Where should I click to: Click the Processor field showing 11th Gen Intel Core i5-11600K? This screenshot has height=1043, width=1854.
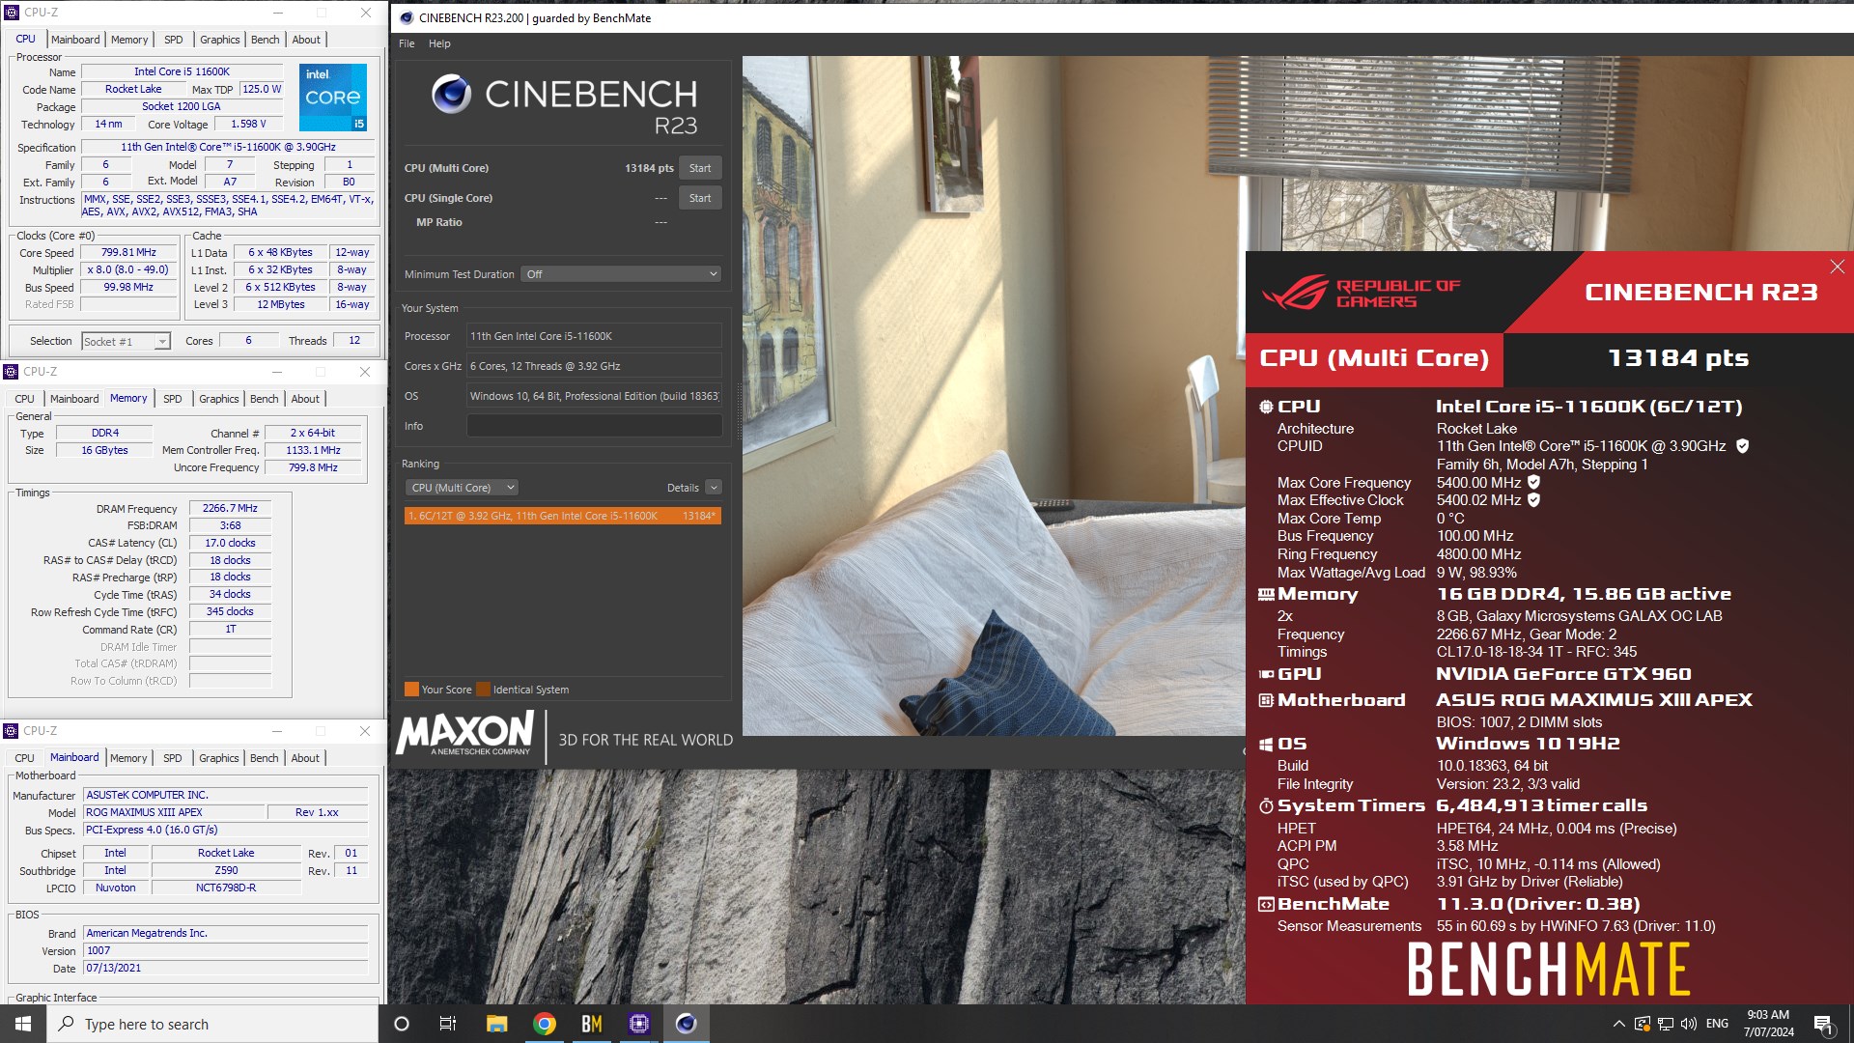[x=594, y=336]
